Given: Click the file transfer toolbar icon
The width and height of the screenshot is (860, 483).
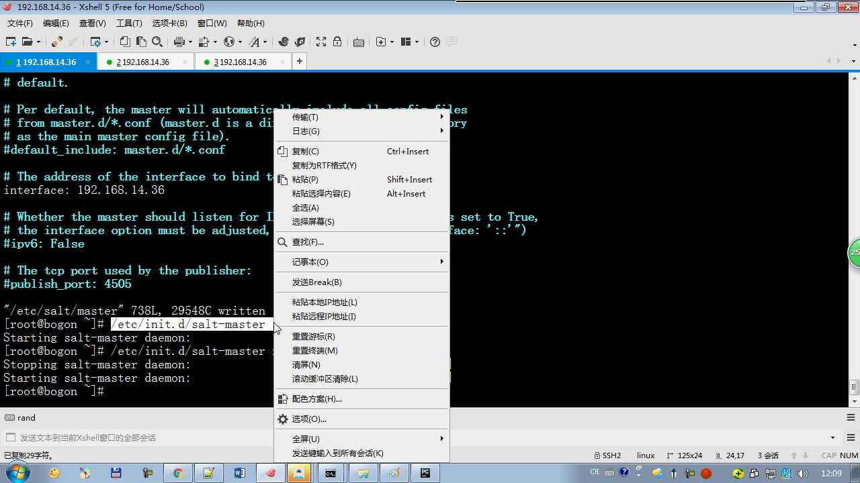Looking at the screenshot, I should (x=204, y=42).
